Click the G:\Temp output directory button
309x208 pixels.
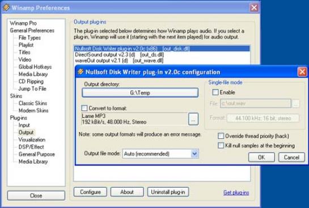point(140,92)
